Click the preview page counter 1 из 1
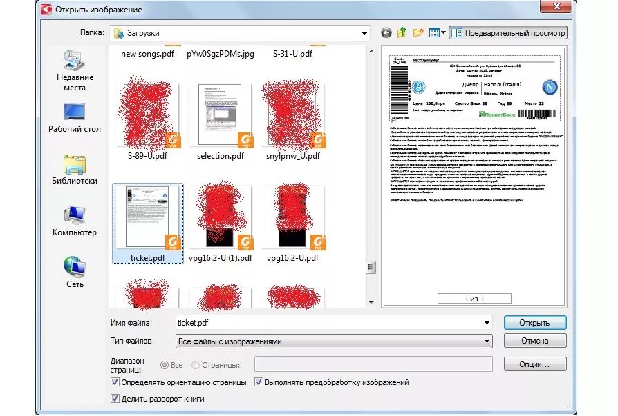Image resolution: width=618 pixels, height=416 pixels. [474, 299]
